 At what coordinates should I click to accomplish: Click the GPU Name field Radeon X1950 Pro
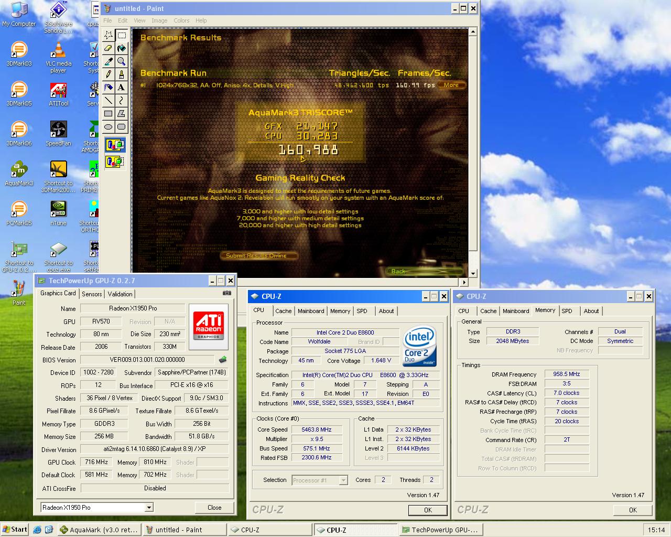(133, 308)
